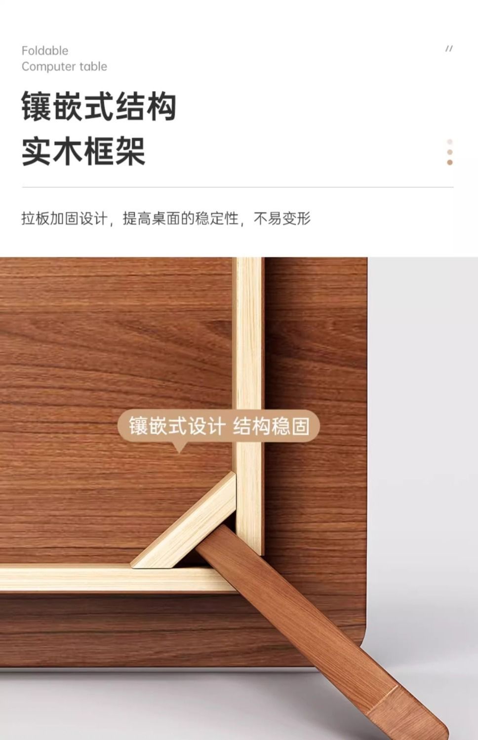Click the pointer tail of the callout bubble
The height and width of the screenshot is (740, 478).
tap(179, 447)
